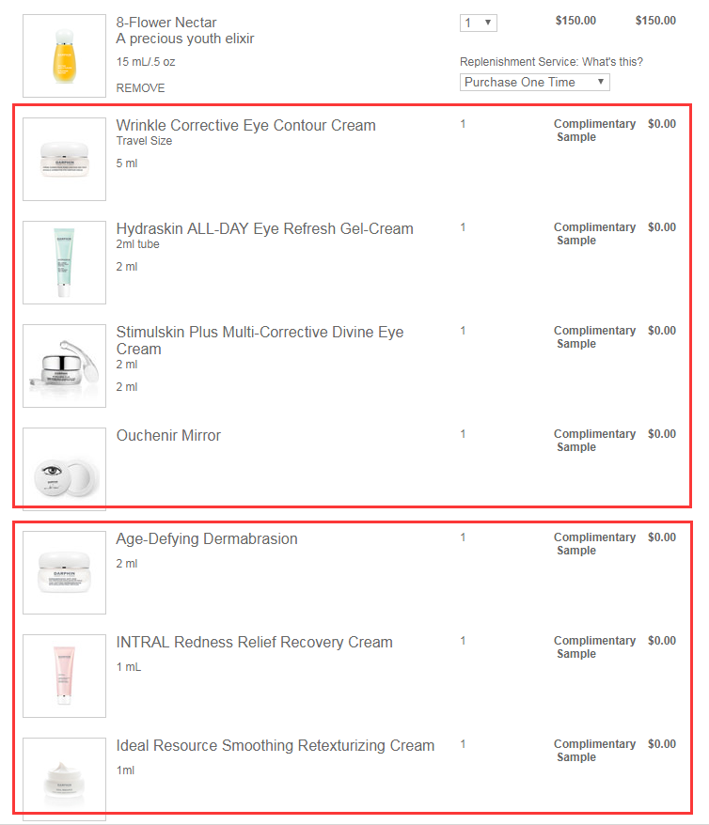Click the What's this? replenishment link
Viewport: 709px width, 825px height.
coord(613,62)
